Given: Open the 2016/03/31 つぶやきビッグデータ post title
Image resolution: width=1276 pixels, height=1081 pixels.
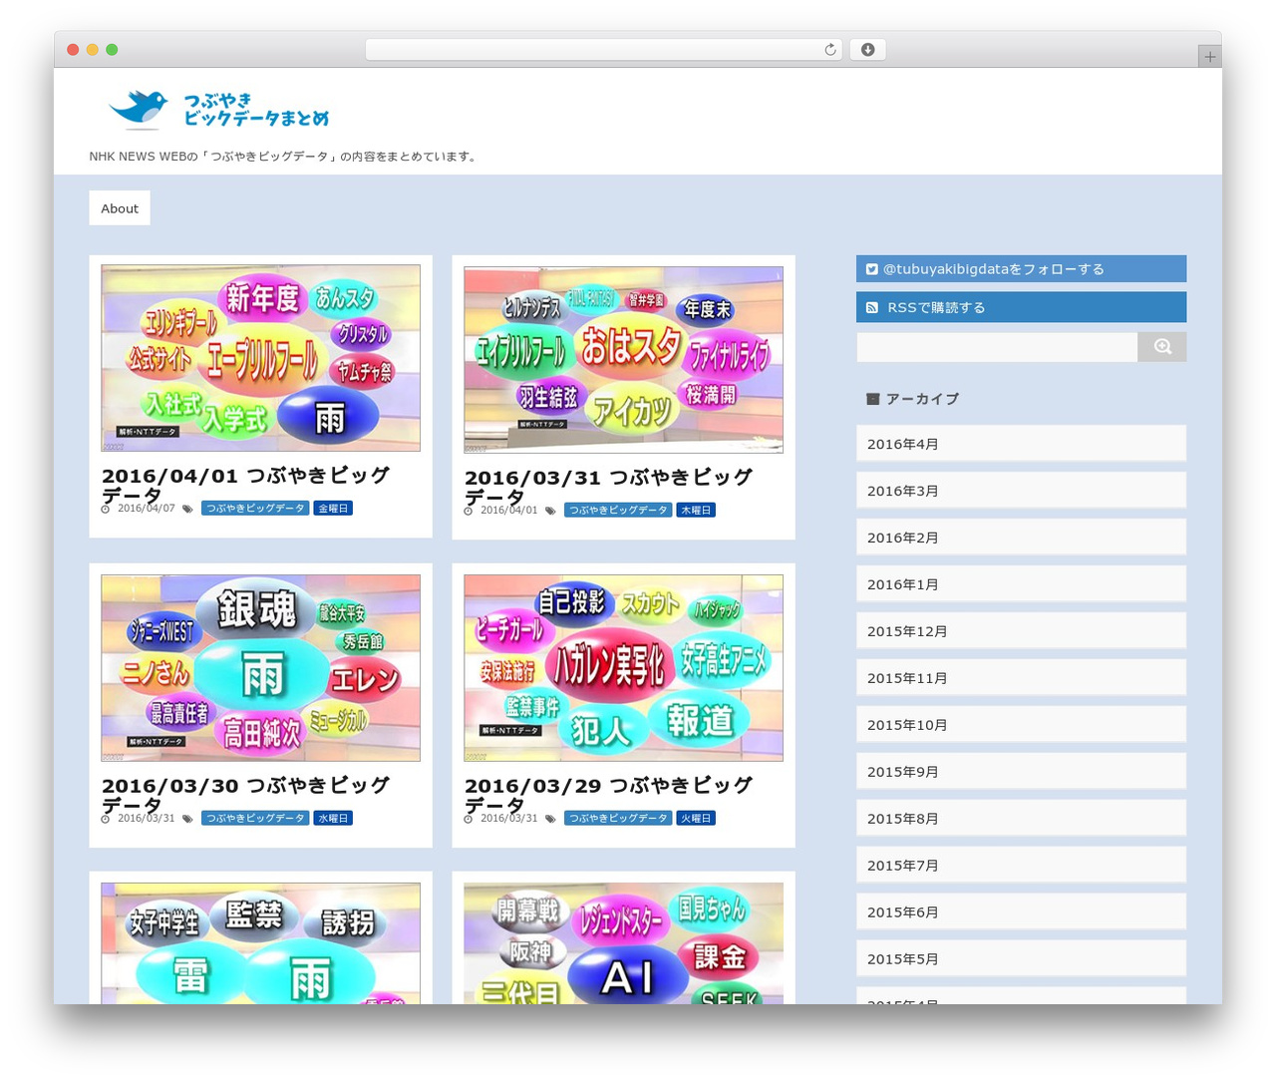Looking at the screenshot, I should pos(608,487).
